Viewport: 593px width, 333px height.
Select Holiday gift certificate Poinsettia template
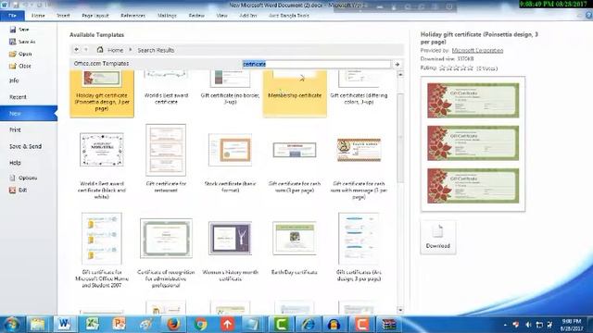(102, 93)
